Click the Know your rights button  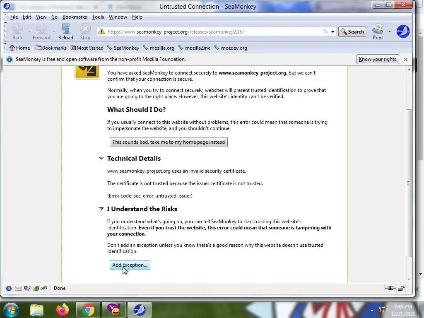(x=378, y=59)
